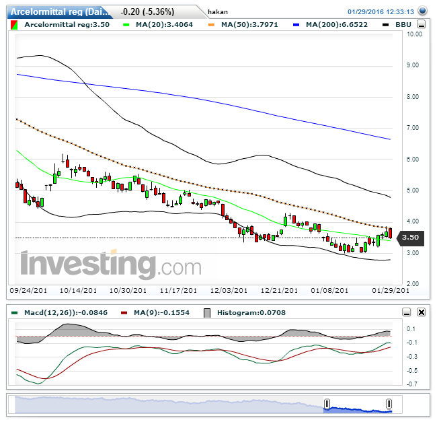The image size is (437, 422).
Task: Click the 01/08/201 date axis label
Action: click(329, 290)
